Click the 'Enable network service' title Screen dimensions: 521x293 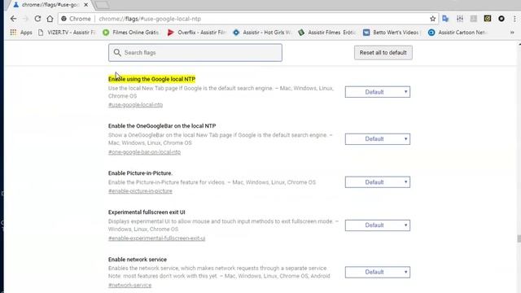(138, 260)
